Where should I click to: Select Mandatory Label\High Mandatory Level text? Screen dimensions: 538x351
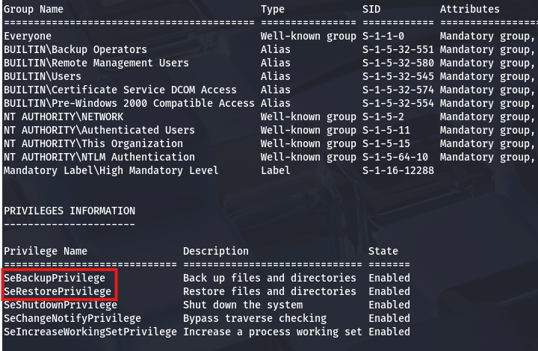[111, 170]
